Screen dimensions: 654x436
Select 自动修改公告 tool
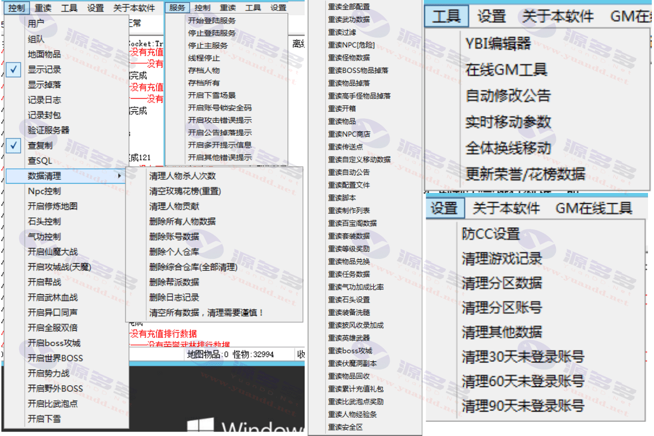coord(508,95)
